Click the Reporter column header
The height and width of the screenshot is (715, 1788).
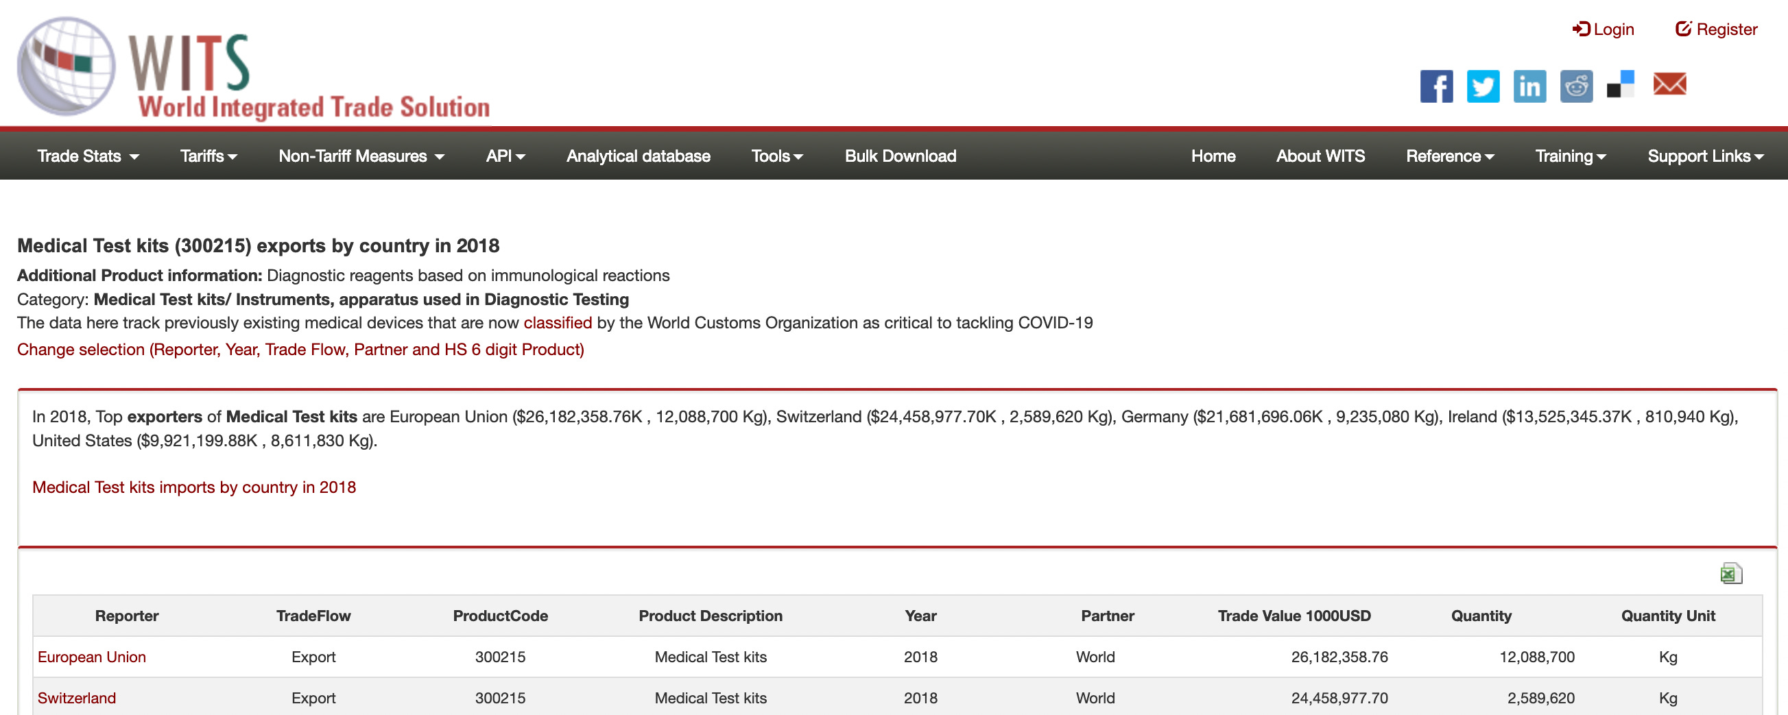(127, 616)
